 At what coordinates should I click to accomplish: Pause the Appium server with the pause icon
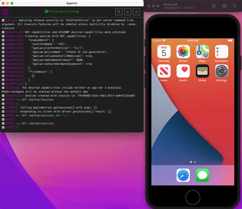(136, 12)
